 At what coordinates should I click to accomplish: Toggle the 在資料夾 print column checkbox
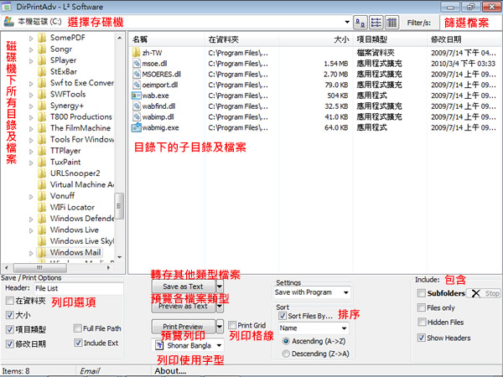pos(10,301)
